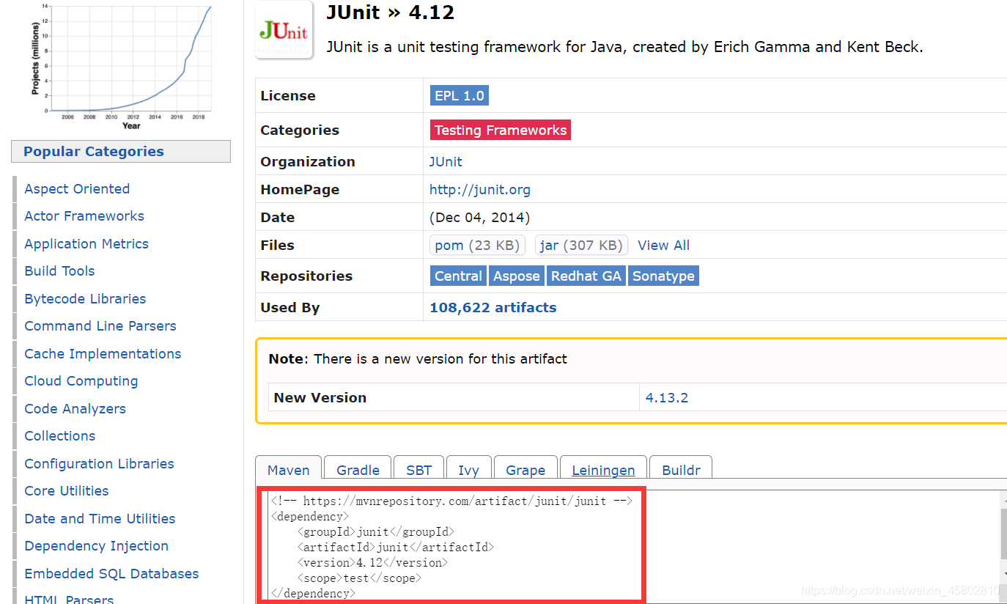Open the Code Analyzers category
This screenshot has height=604, width=1007.
click(x=75, y=409)
